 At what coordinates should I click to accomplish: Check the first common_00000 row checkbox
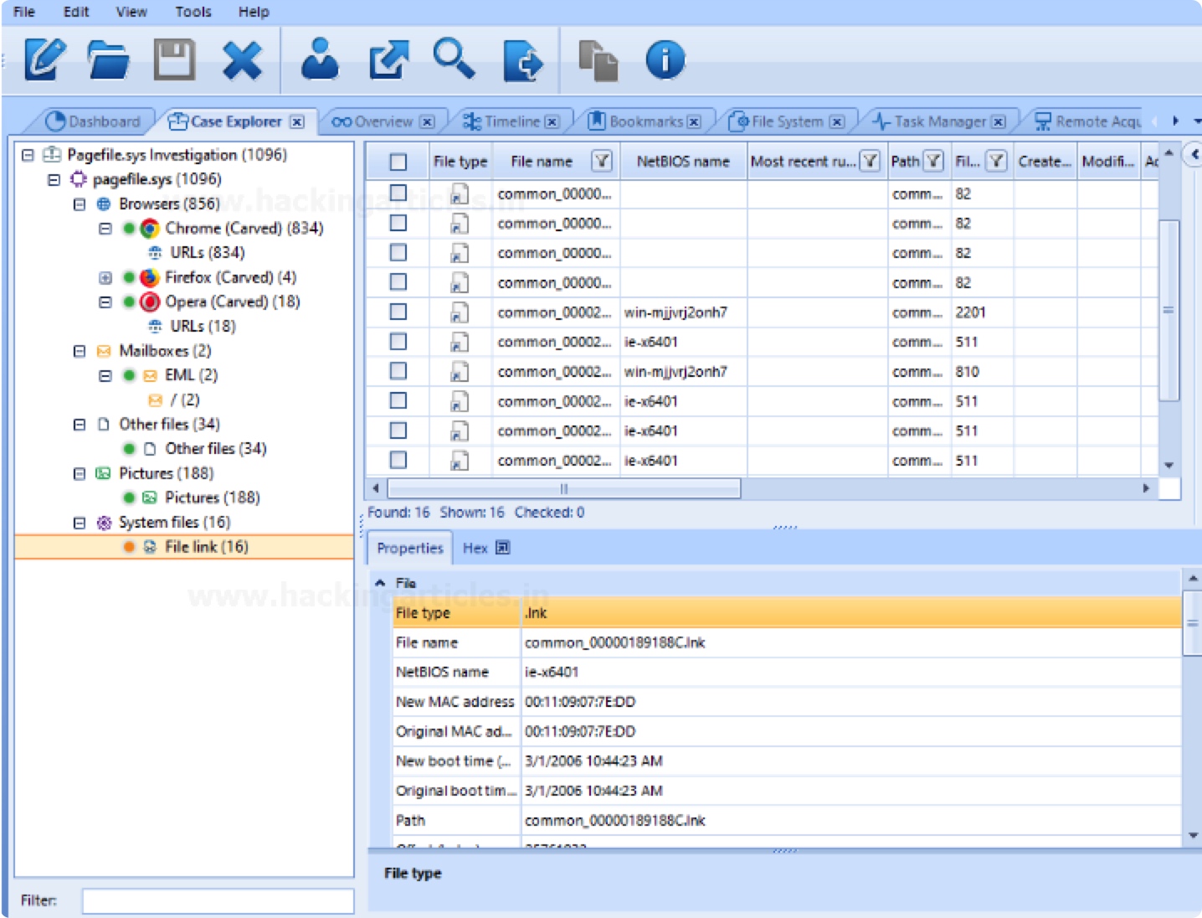tap(398, 193)
